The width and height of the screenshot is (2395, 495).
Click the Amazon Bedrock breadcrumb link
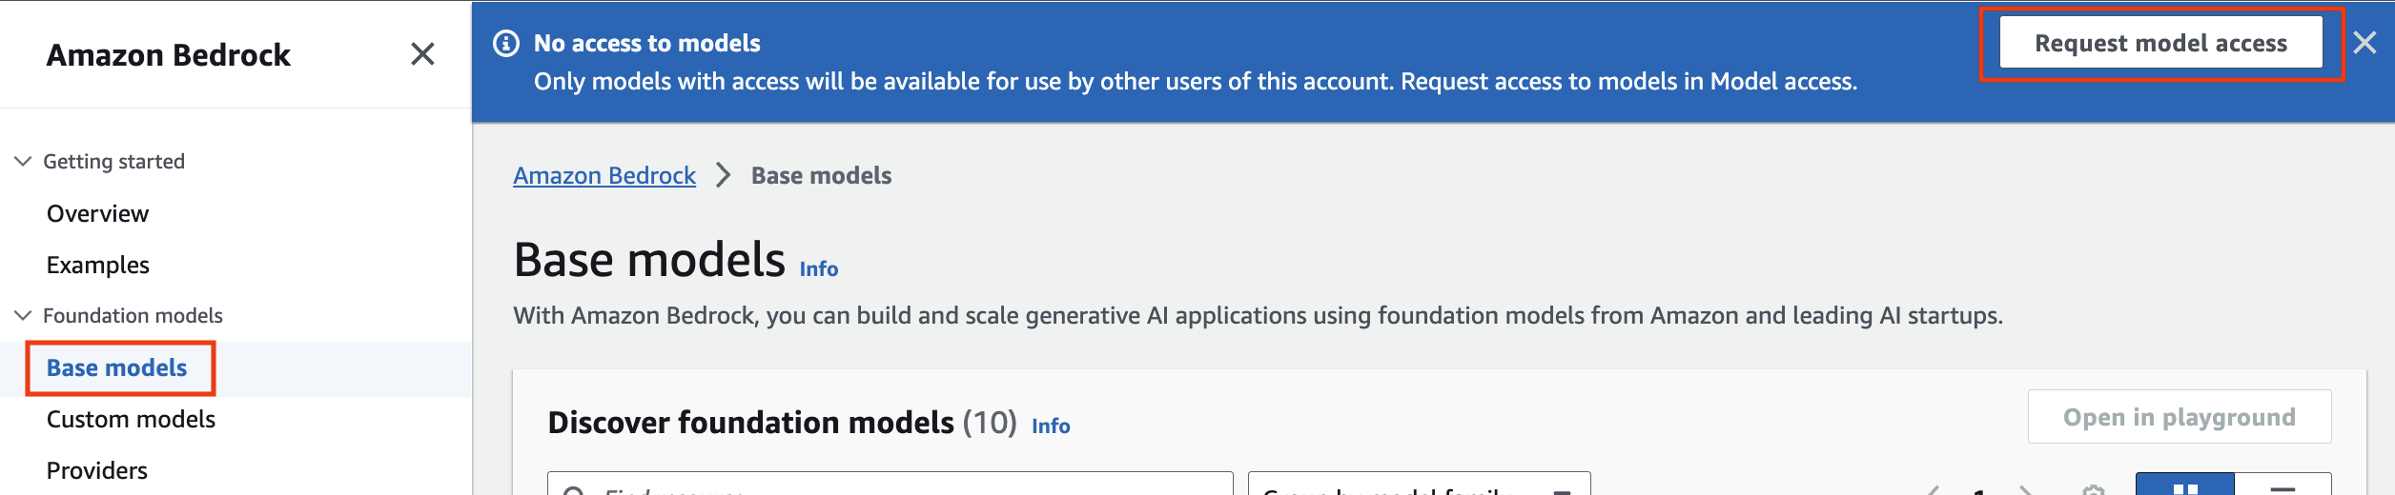(x=604, y=175)
